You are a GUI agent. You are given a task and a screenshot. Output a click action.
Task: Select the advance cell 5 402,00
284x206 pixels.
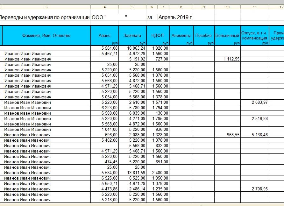tap(105, 140)
